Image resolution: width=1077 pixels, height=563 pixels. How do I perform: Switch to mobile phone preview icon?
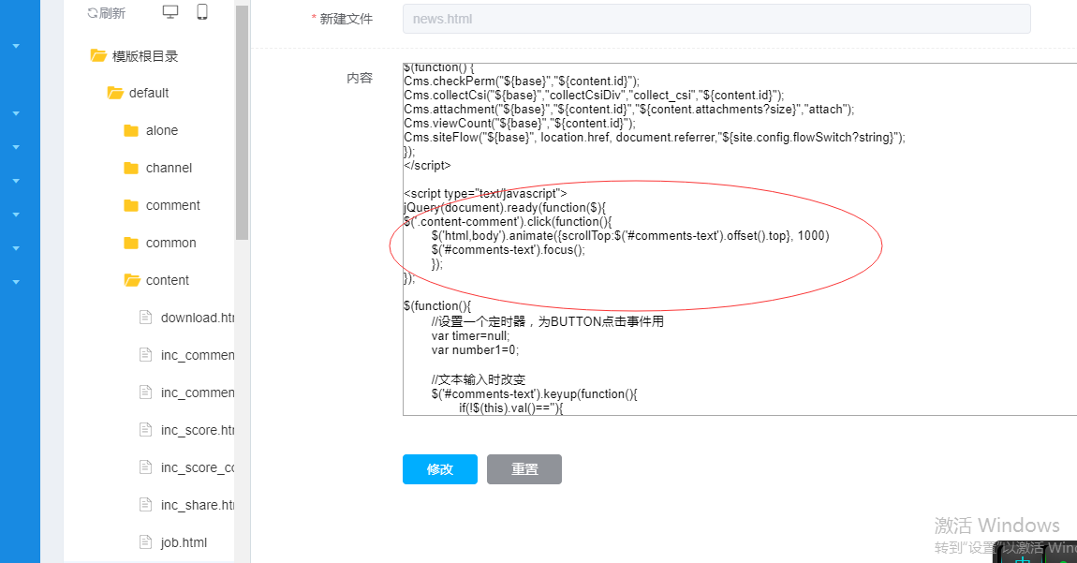tap(202, 11)
